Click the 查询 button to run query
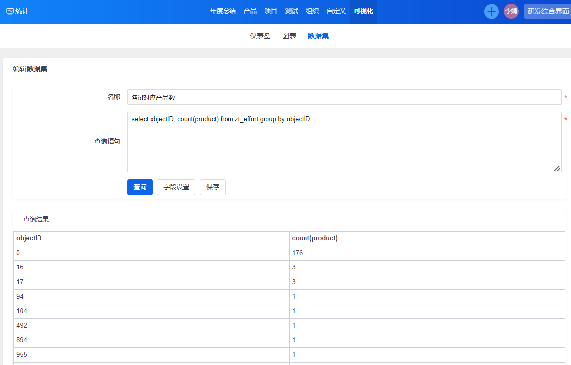Screen dimensions: 571x365 tap(140, 187)
